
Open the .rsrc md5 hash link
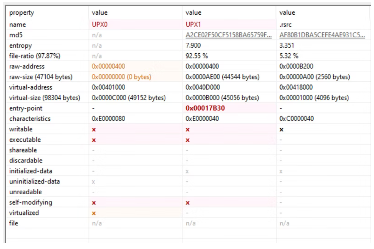pyautogui.click(x=322, y=35)
